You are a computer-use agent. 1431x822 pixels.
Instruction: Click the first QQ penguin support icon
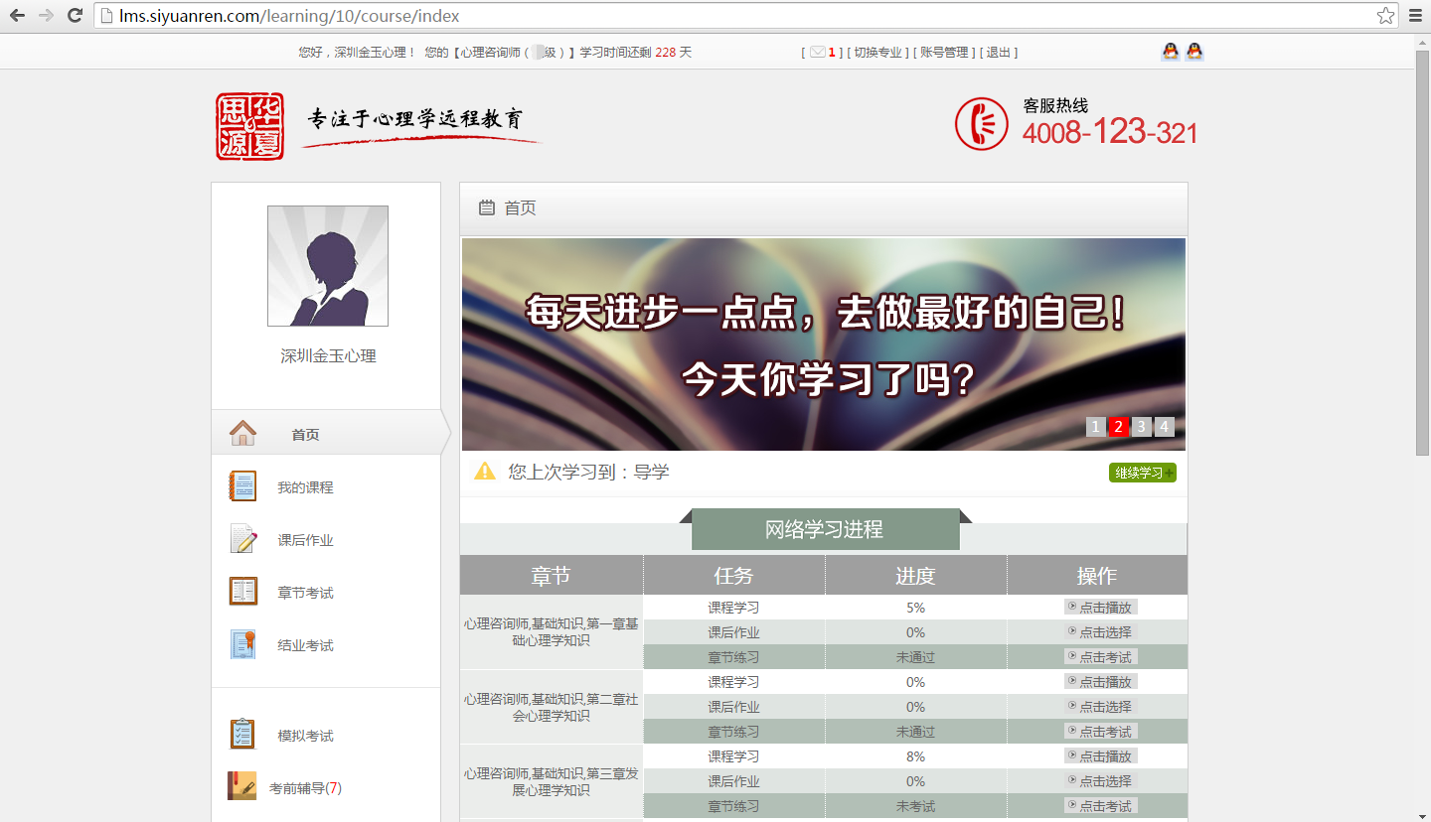tap(1171, 52)
